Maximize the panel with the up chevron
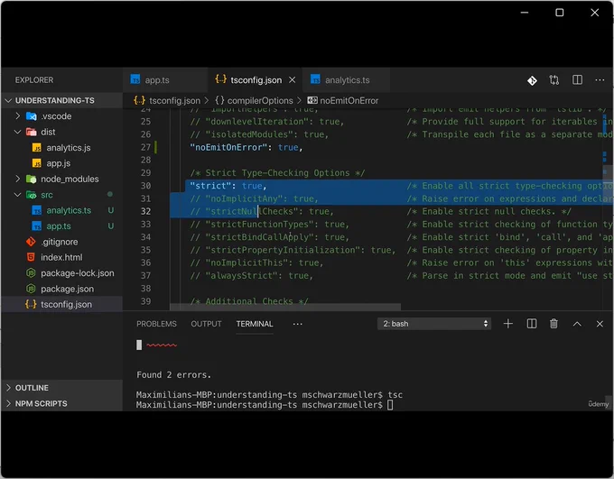This screenshot has width=614, height=479. [577, 324]
